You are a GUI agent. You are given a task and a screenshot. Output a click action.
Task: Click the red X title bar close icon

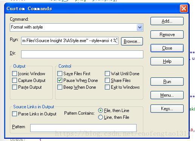(x=184, y=9)
